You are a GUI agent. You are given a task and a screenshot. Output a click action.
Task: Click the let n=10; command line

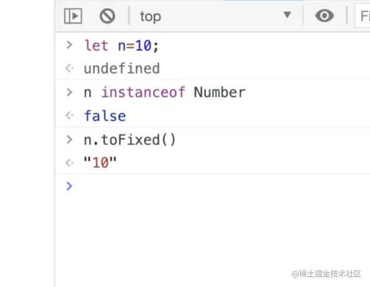point(122,44)
